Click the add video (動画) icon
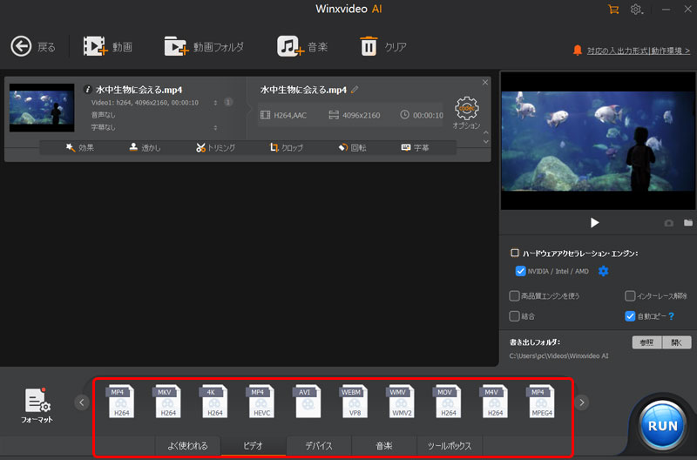The image size is (697, 460). point(95,46)
